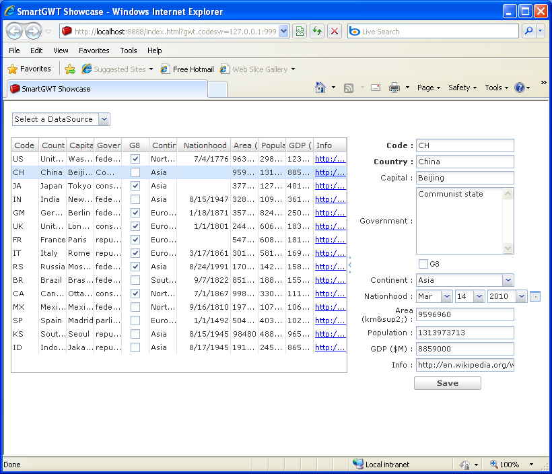552x474 pixels.
Task: Click the zoom magnifier icon in the status bar
Action: pos(494,464)
